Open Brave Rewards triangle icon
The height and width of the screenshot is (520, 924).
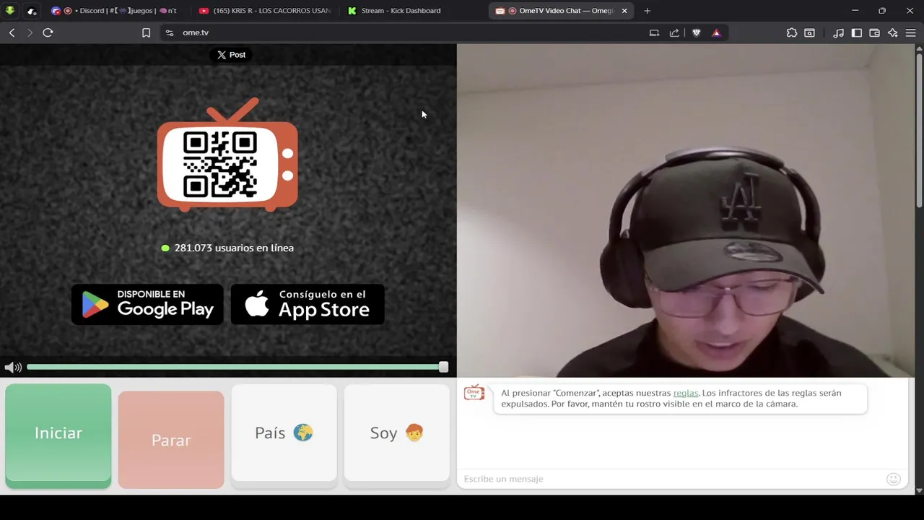click(x=716, y=32)
